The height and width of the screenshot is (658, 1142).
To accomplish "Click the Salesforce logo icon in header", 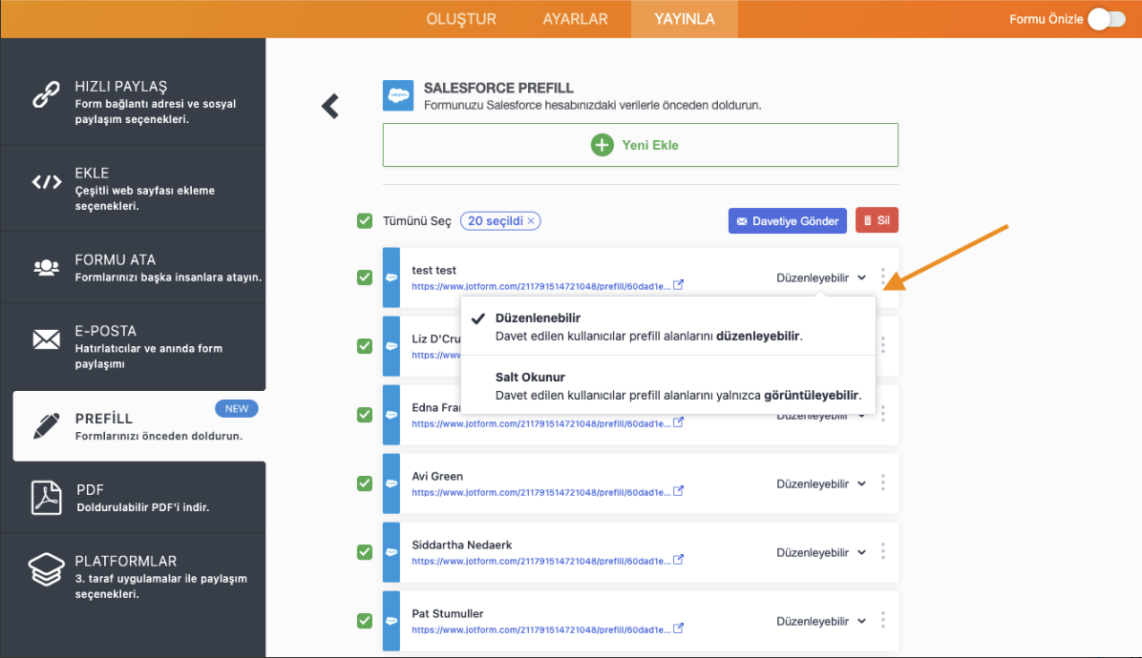I will point(398,95).
